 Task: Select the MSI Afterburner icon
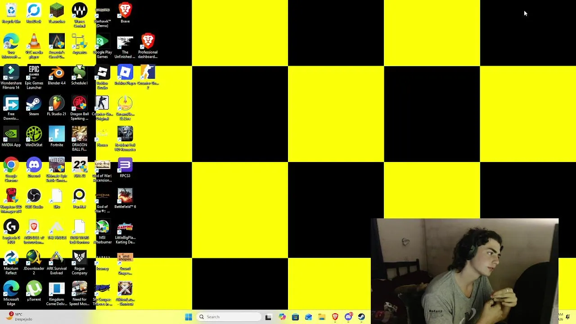(102, 232)
